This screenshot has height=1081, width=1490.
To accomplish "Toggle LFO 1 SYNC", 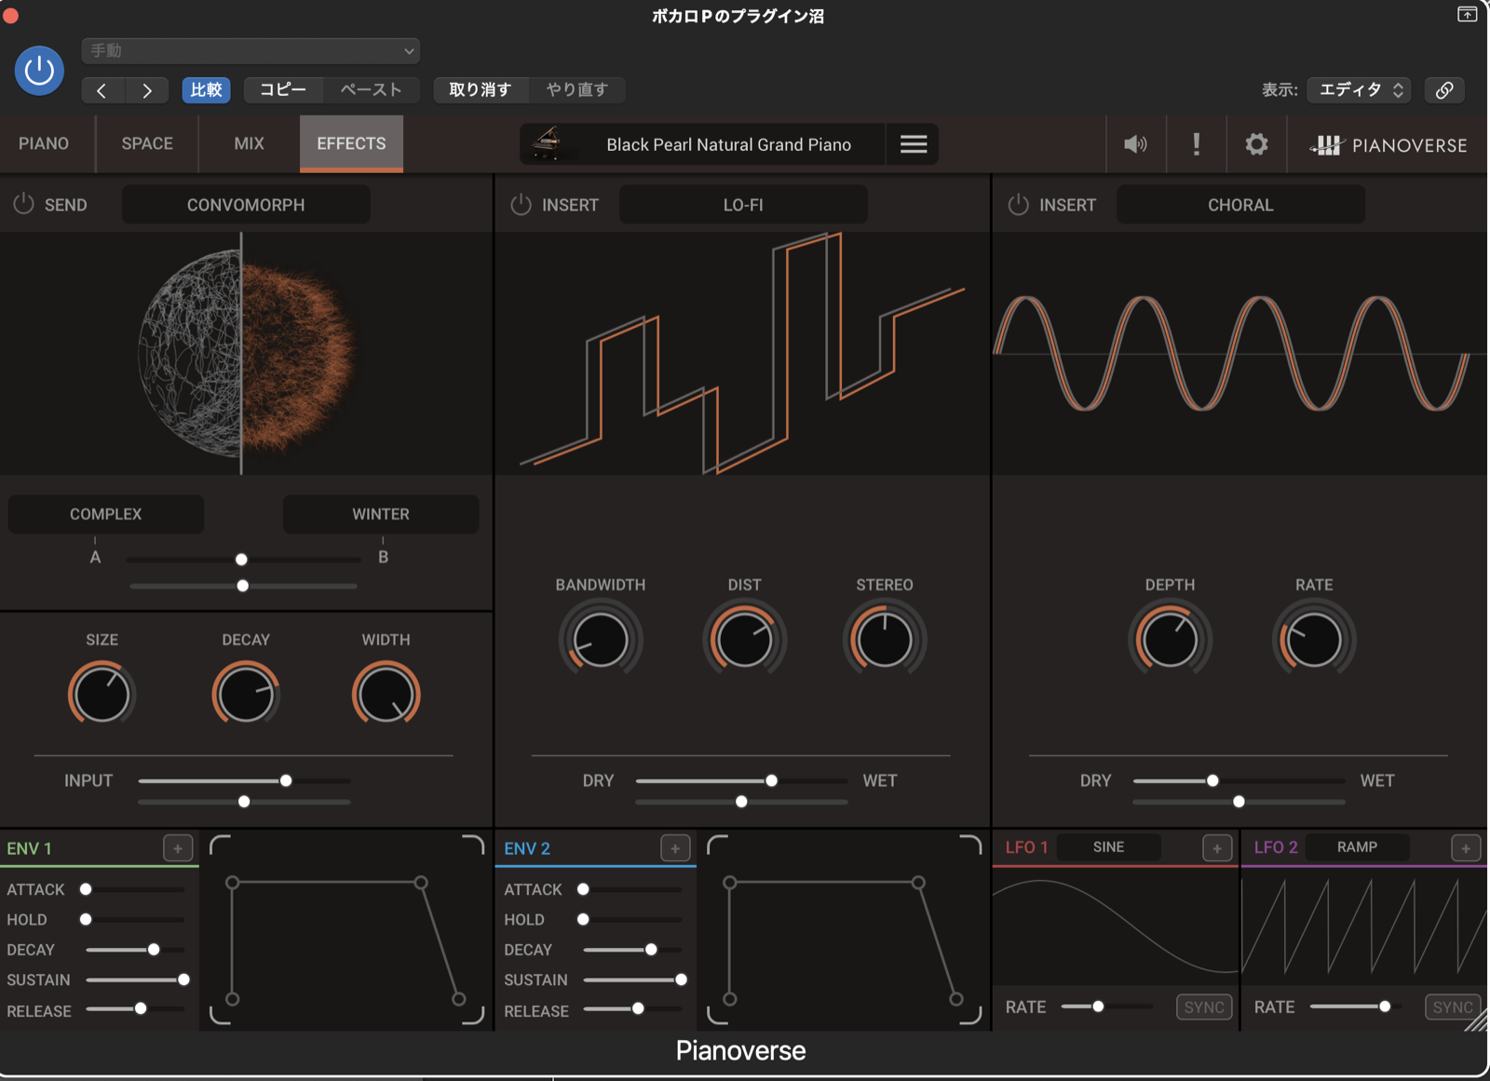I will pyautogui.click(x=1204, y=1007).
